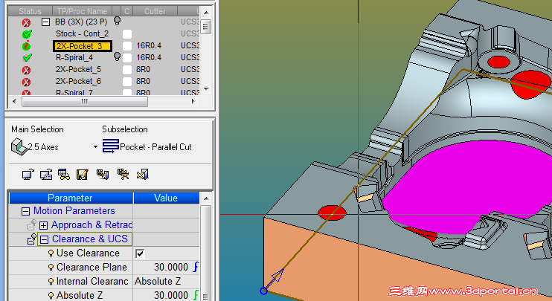Open the Main Selection dropdown arrow

coord(95,147)
